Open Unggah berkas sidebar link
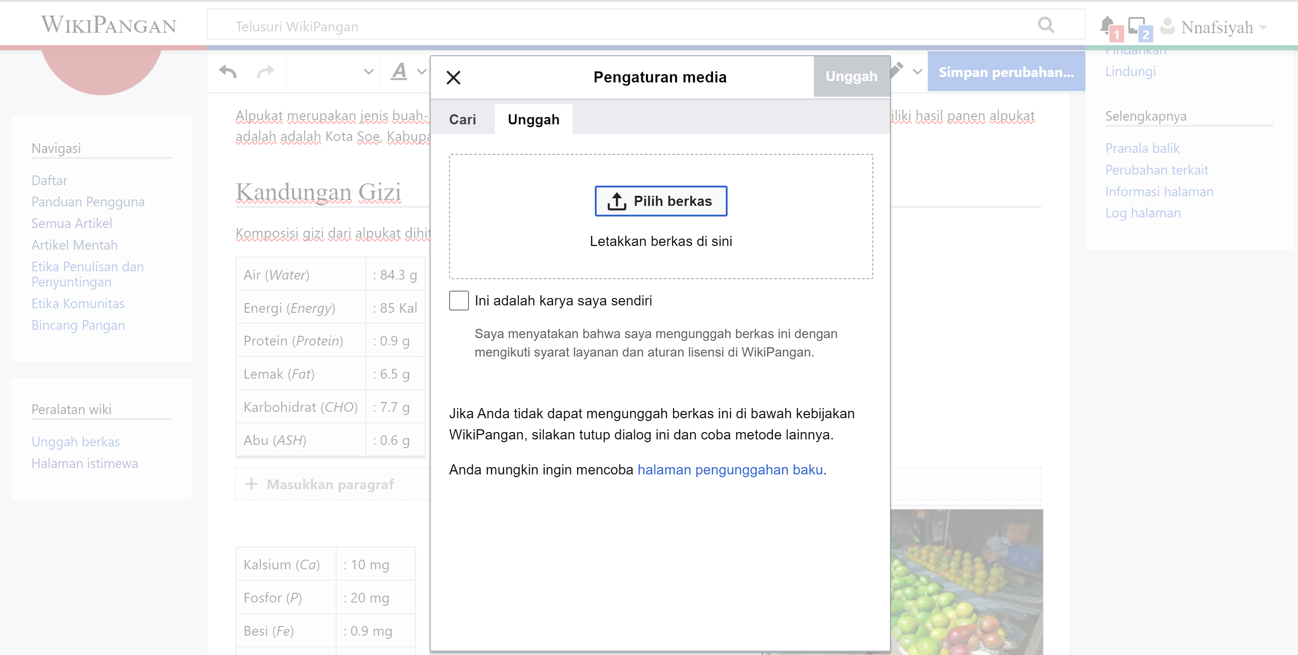Viewport: 1298px width, 655px height. coord(76,442)
